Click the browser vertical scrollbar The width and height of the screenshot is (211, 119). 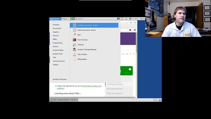(136, 43)
